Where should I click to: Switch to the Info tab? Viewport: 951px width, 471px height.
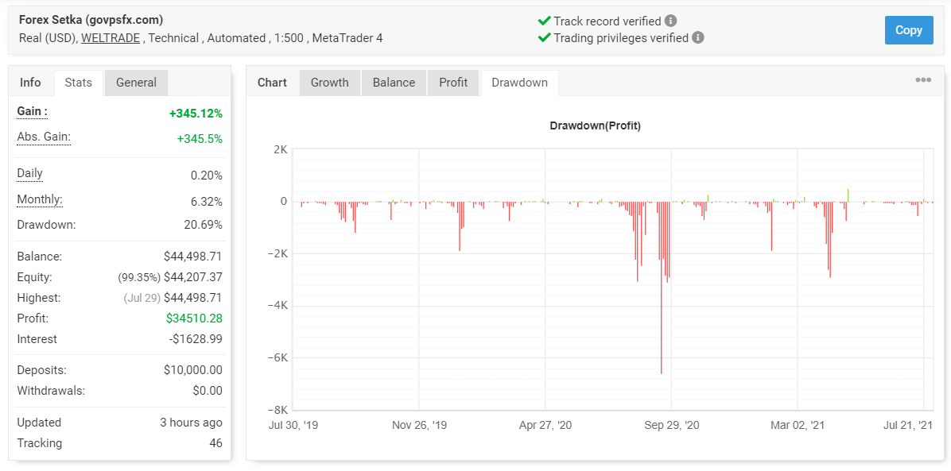pos(30,83)
